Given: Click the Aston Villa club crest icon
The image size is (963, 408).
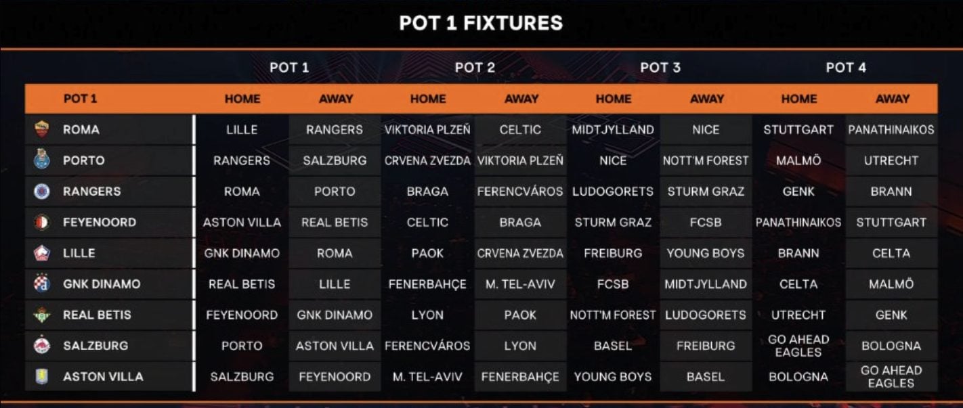Looking at the screenshot, I should pos(42,376).
